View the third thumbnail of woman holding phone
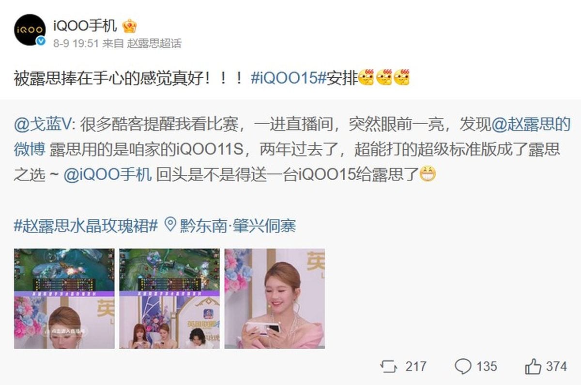 pyautogui.click(x=275, y=299)
